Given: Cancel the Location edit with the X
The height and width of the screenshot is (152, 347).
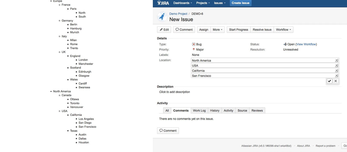Looking at the screenshot, I should [x=336, y=81].
